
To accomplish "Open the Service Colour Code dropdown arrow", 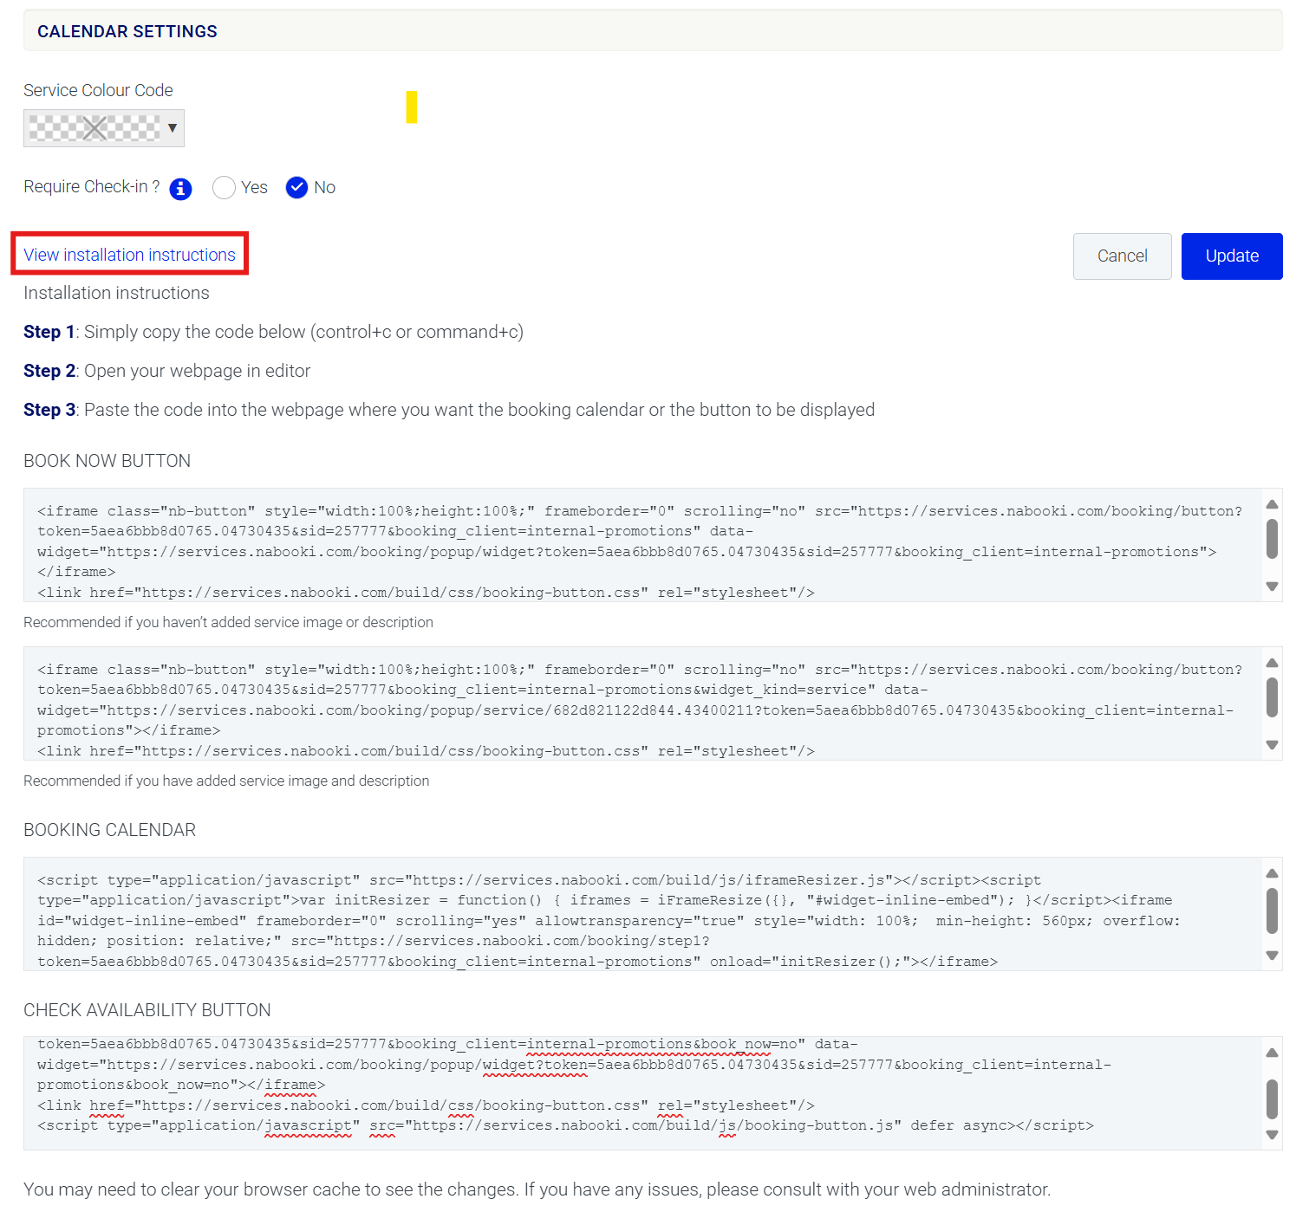I will (173, 128).
